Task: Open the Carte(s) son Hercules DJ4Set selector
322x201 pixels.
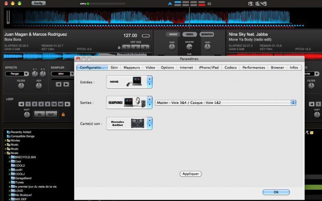Action: (129, 124)
